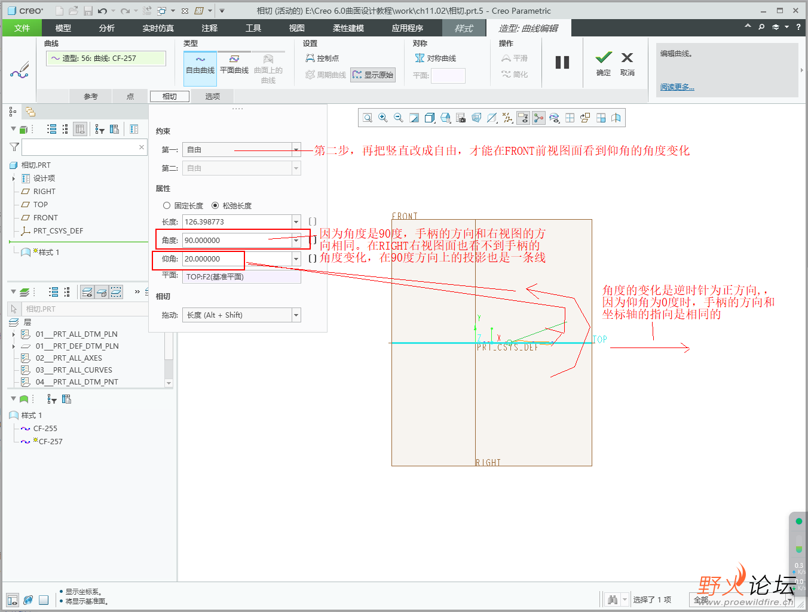Click the 仰角 20.000000 input field

tap(237, 259)
